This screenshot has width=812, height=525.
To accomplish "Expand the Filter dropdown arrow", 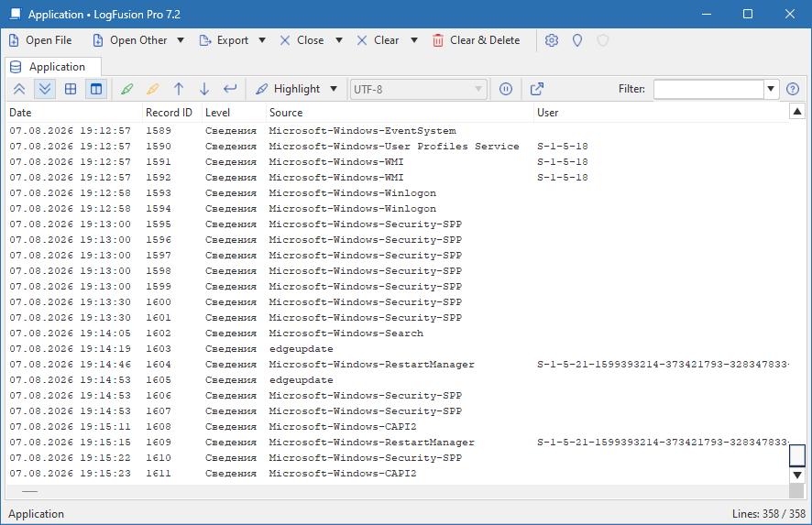I will pos(771,89).
